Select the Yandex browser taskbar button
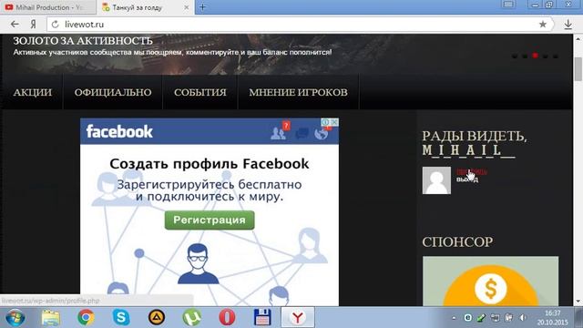Image resolution: width=583 pixels, height=328 pixels. click(298, 318)
